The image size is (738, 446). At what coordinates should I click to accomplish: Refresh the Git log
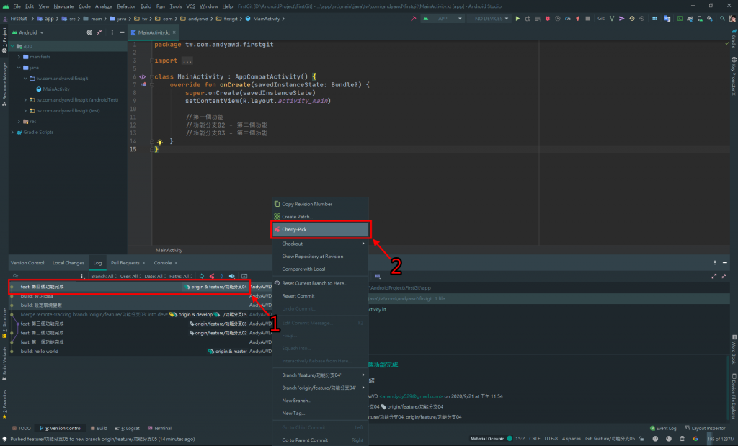tap(202, 276)
